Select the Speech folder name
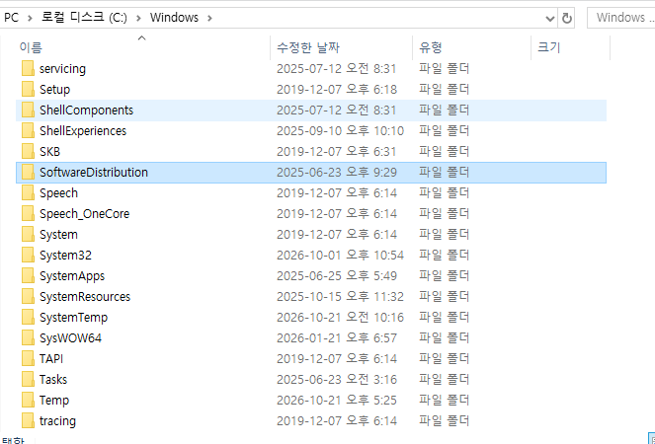The width and height of the screenshot is (655, 444). [58, 193]
